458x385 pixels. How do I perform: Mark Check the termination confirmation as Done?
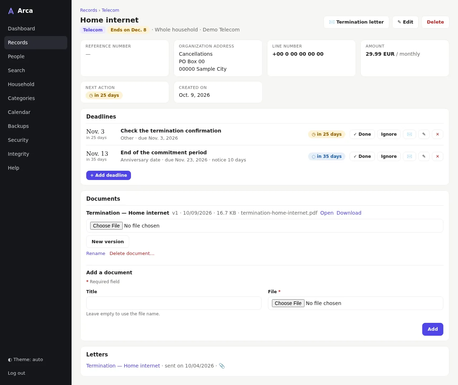pyautogui.click(x=362, y=134)
